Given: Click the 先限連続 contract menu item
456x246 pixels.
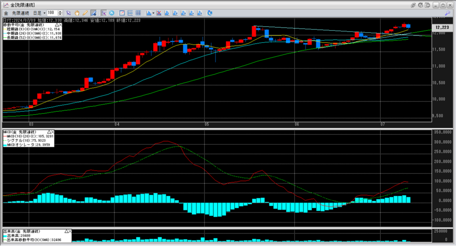Looking at the screenshot, I should click(20, 13).
